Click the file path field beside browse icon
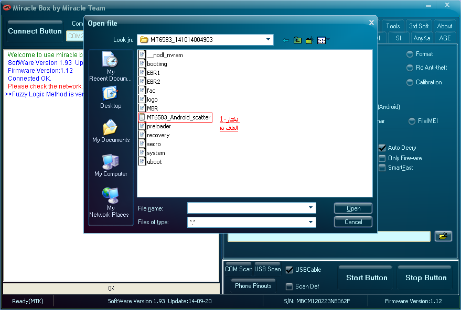This screenshot has height=310, width=461. point(329,236)
